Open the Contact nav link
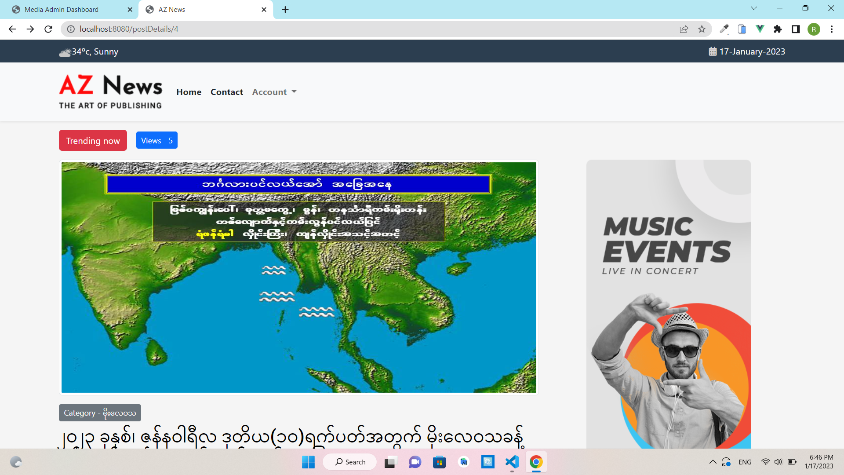This screenshot has width=844, height=475. click(x=227, y=92)
